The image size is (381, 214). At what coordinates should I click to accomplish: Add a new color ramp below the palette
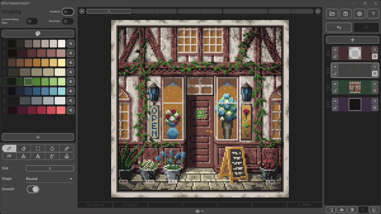(x=38, y=137)
